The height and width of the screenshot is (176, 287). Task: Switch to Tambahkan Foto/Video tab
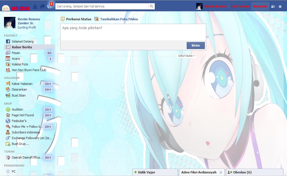(116, 19)
